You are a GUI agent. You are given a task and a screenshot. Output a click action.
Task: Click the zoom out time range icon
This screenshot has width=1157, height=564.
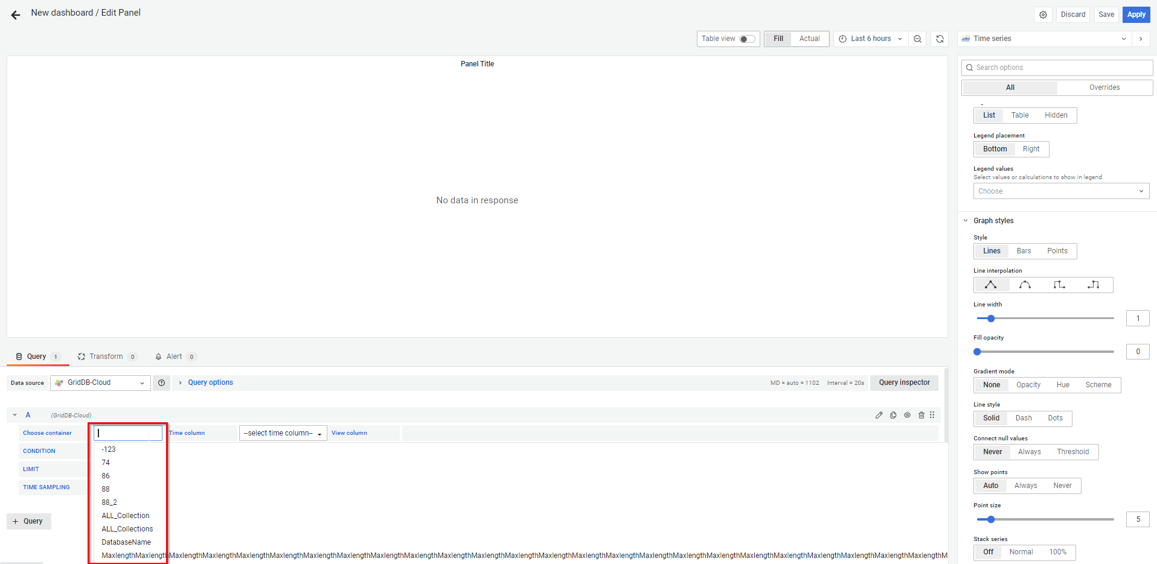(917, 39)
